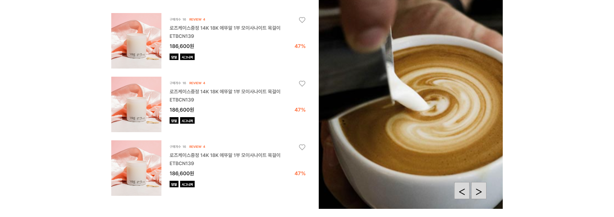The height and width of the screenshot is (217, 614).
Task: Open REVIEW 4 on third product
Action: pos(197,147)
